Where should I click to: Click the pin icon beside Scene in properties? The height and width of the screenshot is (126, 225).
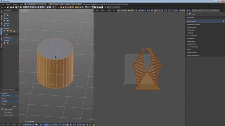click(187, 14)
